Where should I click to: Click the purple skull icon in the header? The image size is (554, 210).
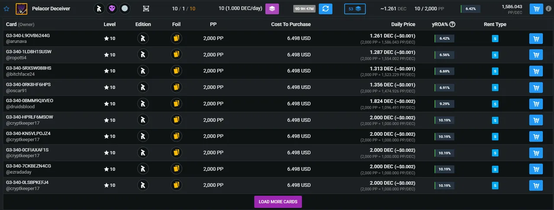[x=112, y=9]
